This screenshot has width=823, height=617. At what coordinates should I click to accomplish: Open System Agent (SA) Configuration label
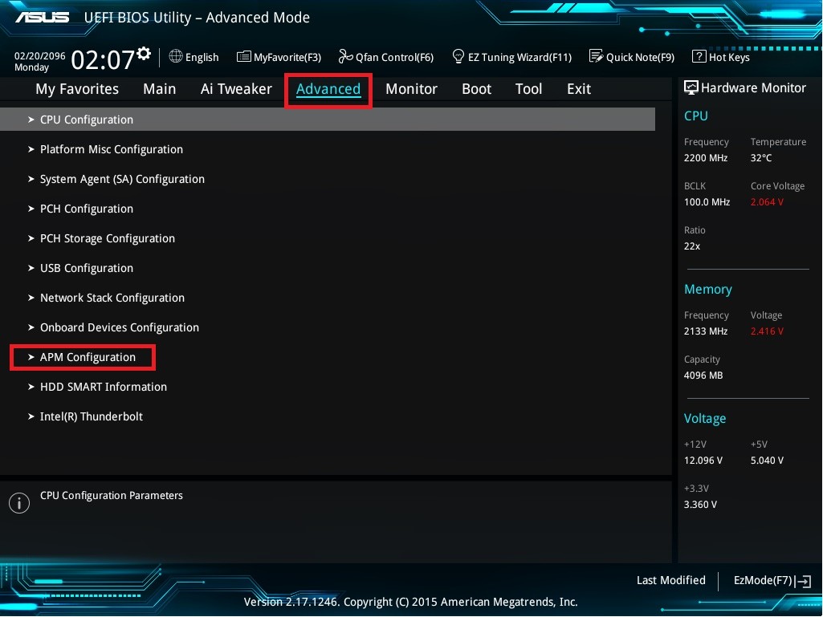122,180
